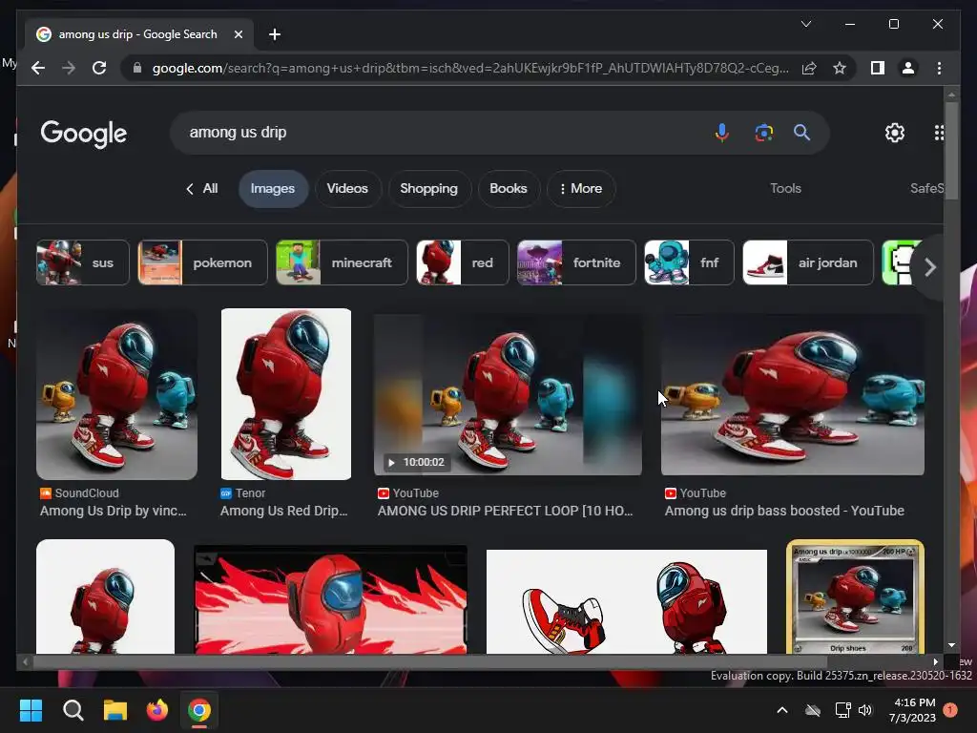
Task: Filter images by the 'air jordan' chip
Action: click(x=808, y=262)
